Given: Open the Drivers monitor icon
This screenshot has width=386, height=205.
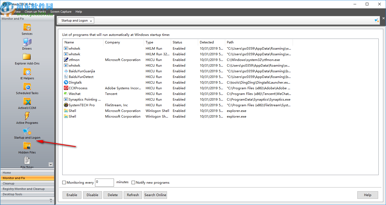Looking at the screenshot, I should [27, 42].
